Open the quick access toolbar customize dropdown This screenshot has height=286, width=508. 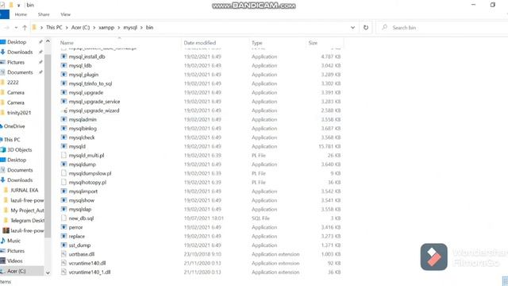click(x=19, y=6)
